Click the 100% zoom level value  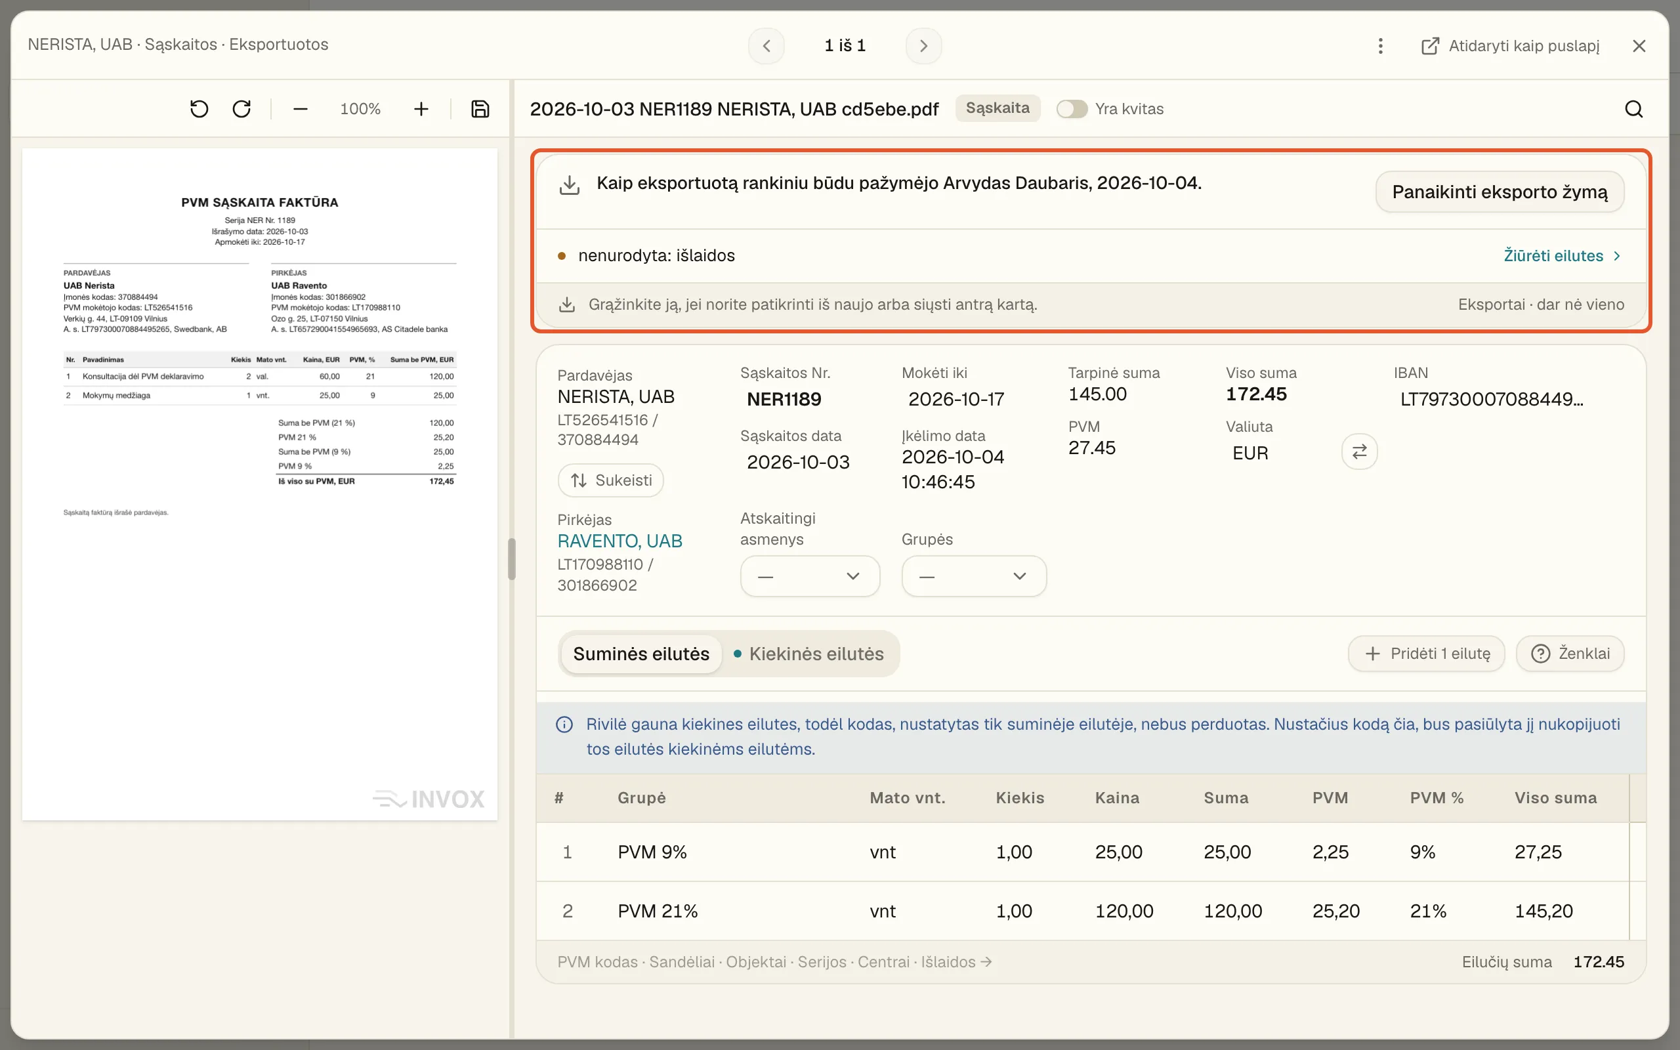point(360,109)
